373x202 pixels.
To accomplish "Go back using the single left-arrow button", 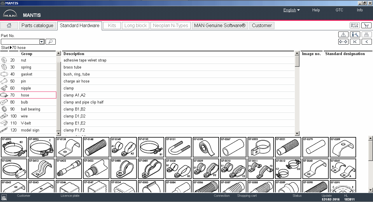I will tap(367, 42).
